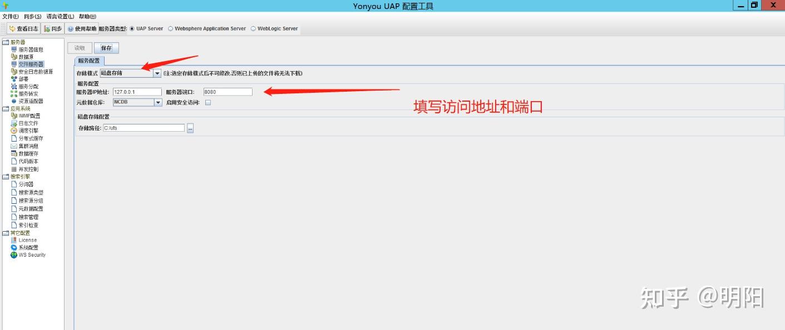Open the 存储路径 browse dialog
Viewport: 785px width, 330px height.
pos(190,128)
